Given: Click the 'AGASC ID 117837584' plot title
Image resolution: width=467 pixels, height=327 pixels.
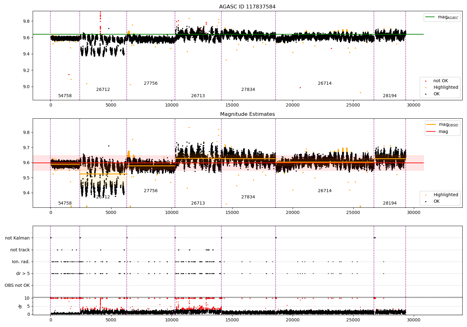Looking at the screenshot, I should 247,7.
